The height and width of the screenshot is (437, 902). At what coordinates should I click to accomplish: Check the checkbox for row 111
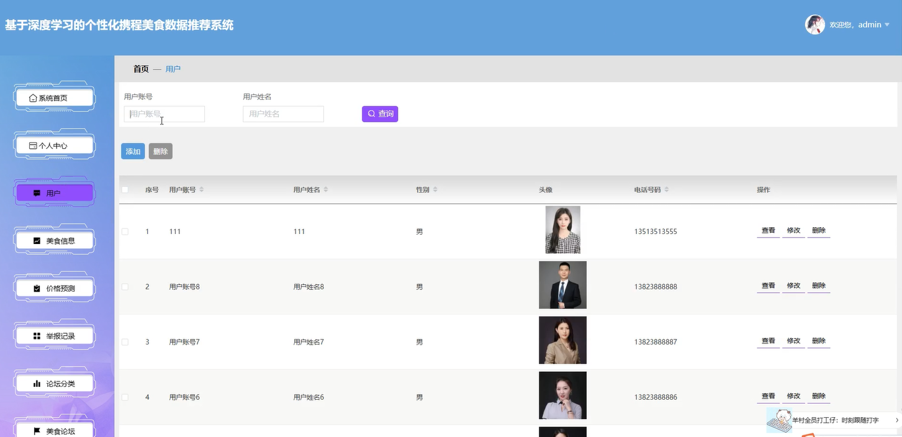125,232
